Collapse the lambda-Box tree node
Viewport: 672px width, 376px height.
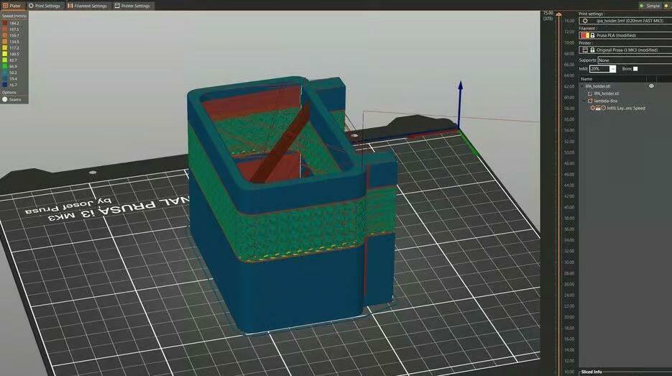(x=584, y=101)
